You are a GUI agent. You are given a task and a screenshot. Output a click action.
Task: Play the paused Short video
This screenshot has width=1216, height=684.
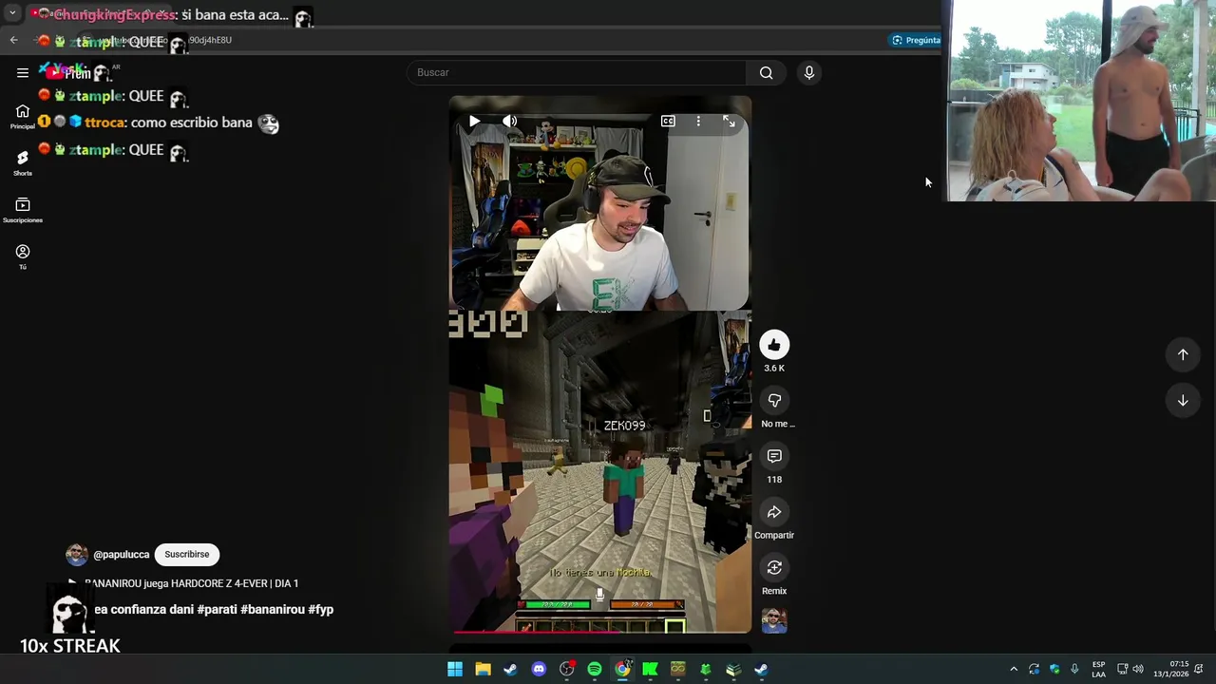(x=474, y=121)
